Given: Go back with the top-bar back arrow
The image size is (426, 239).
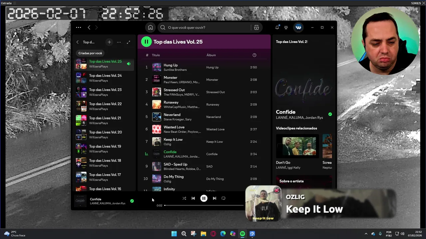Looking at the screenshot, I should 89,28.
